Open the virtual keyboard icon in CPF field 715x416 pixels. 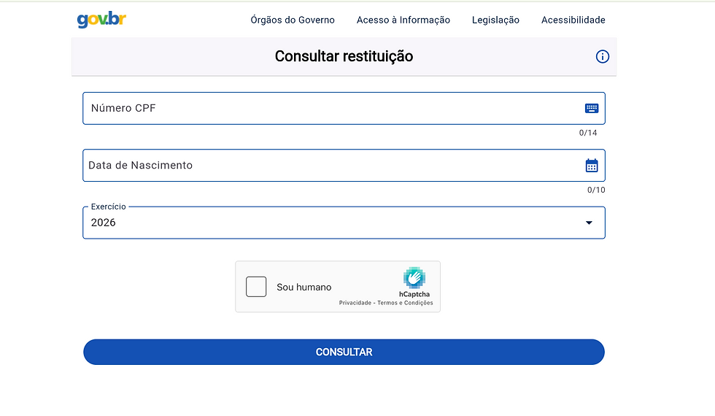point(592,108)
